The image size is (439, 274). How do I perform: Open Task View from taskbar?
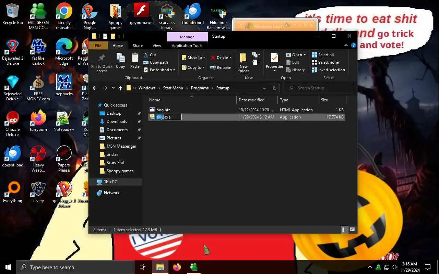(x=143, y=267)
